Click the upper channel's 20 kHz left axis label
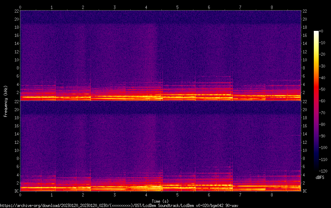This screenshot has height=208, width=331. click(16, 19)
